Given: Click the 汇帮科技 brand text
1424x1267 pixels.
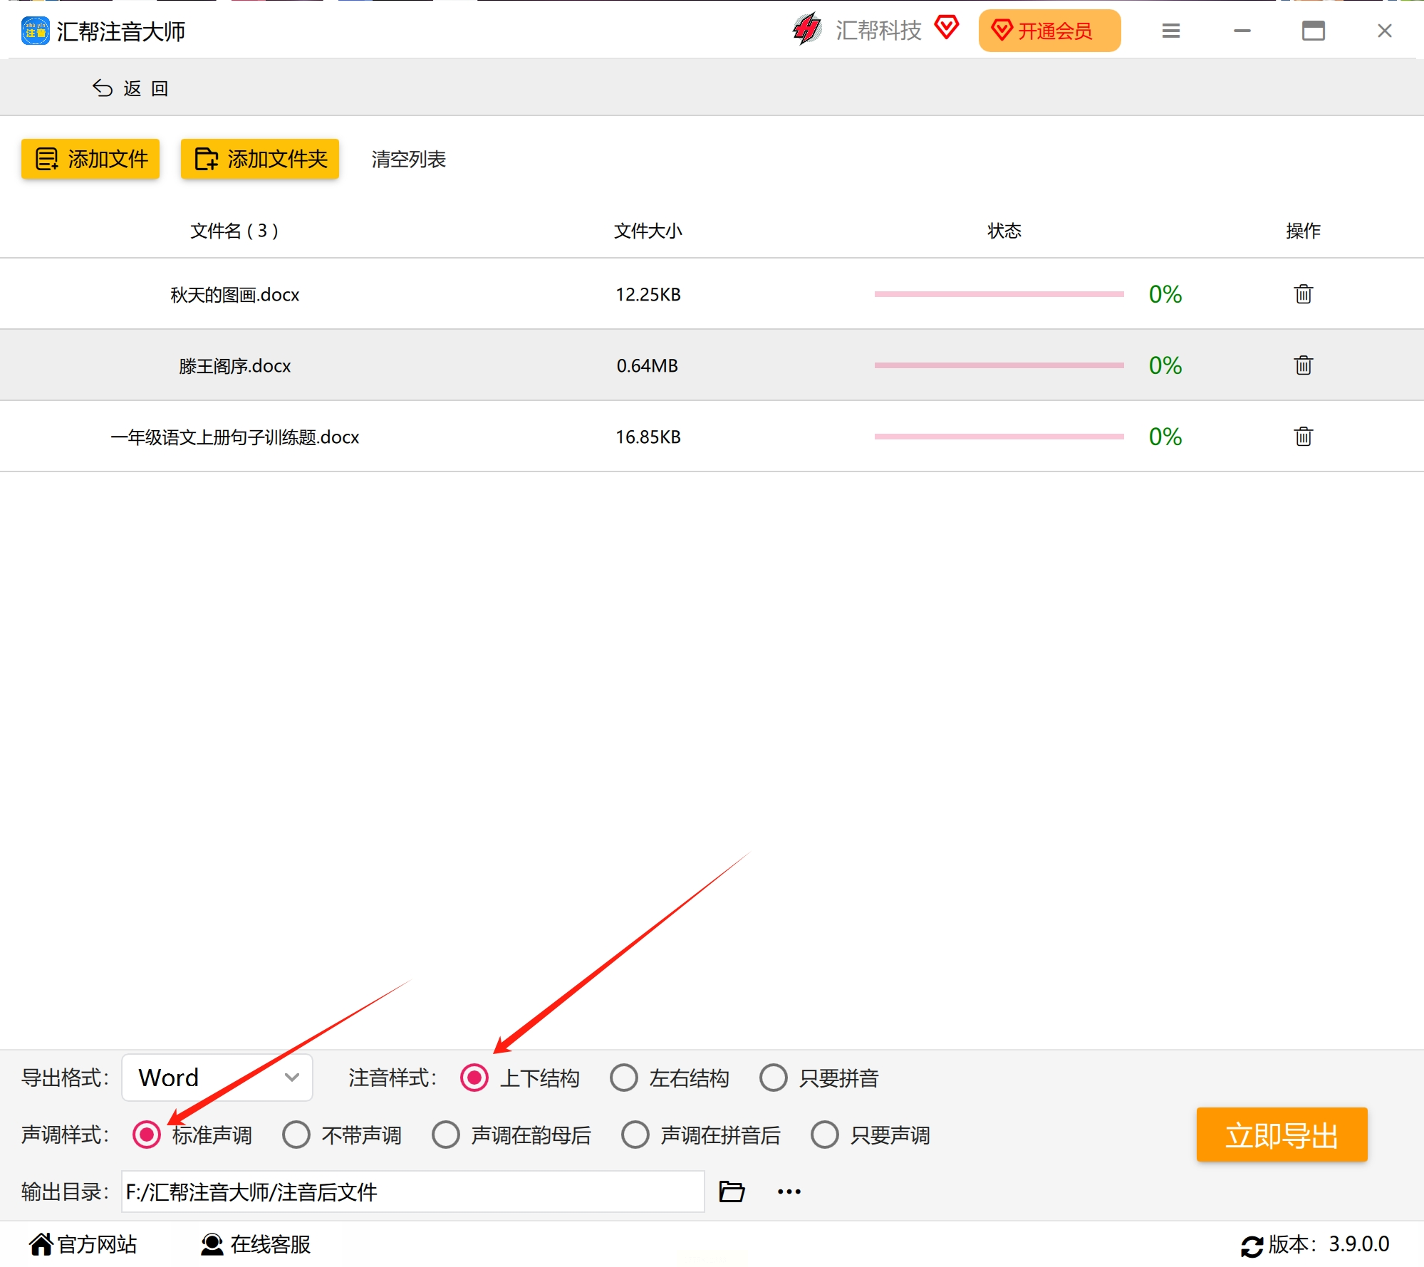Looking at the screenshot, I should tap(878, 30).
